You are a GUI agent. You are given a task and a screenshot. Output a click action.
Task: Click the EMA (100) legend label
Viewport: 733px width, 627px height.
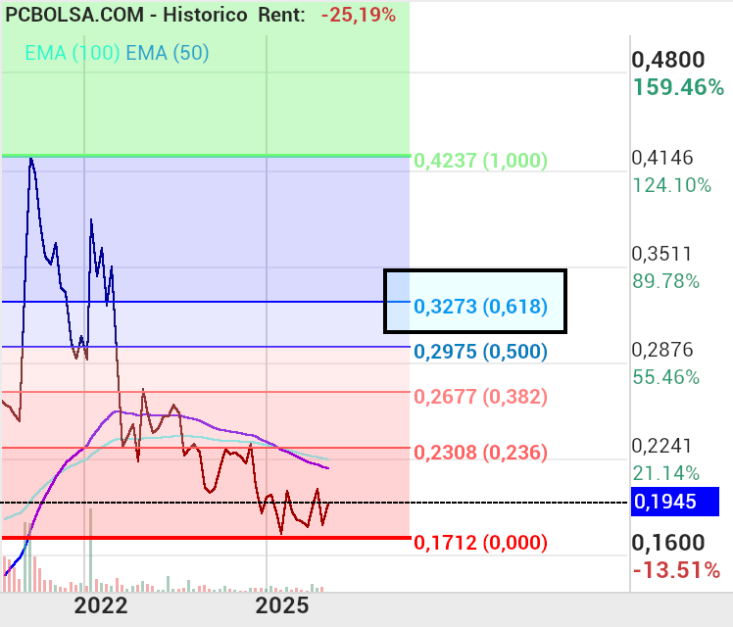click(67, 53)
